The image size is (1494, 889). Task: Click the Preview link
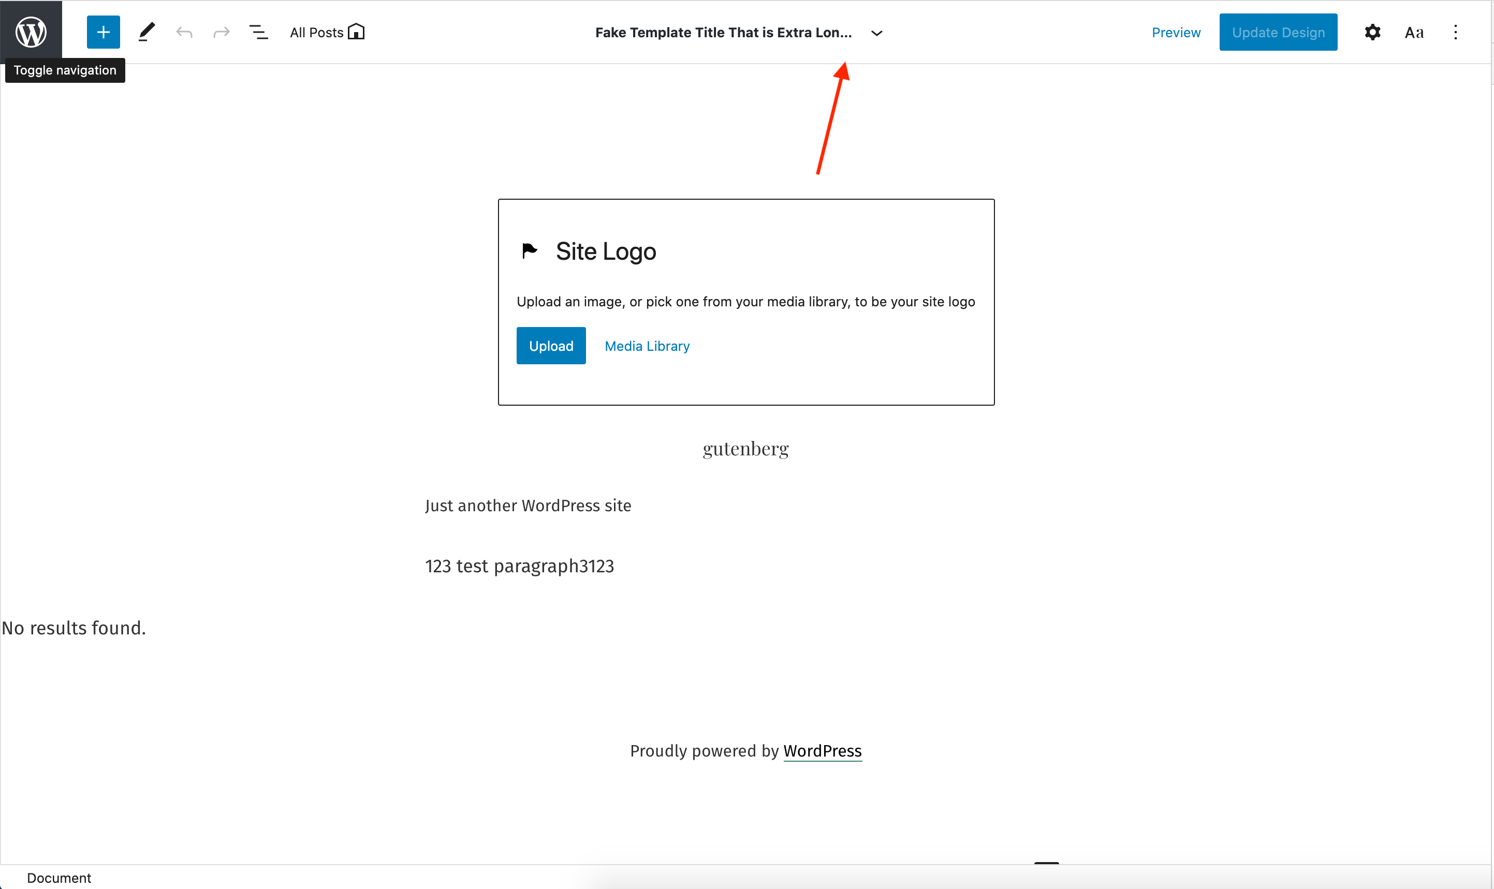[x=1176, y=33]
